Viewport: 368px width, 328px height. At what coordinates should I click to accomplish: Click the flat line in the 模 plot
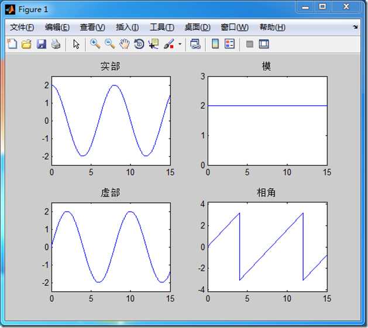267,106
